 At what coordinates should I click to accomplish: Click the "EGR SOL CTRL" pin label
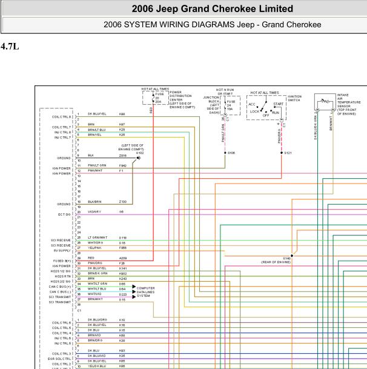click(x=59, y=359)
